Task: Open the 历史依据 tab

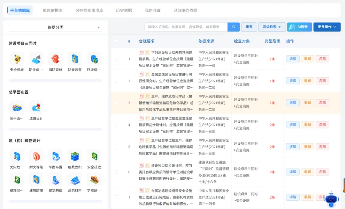Action: pyautogui.click(x=124, y=10)
